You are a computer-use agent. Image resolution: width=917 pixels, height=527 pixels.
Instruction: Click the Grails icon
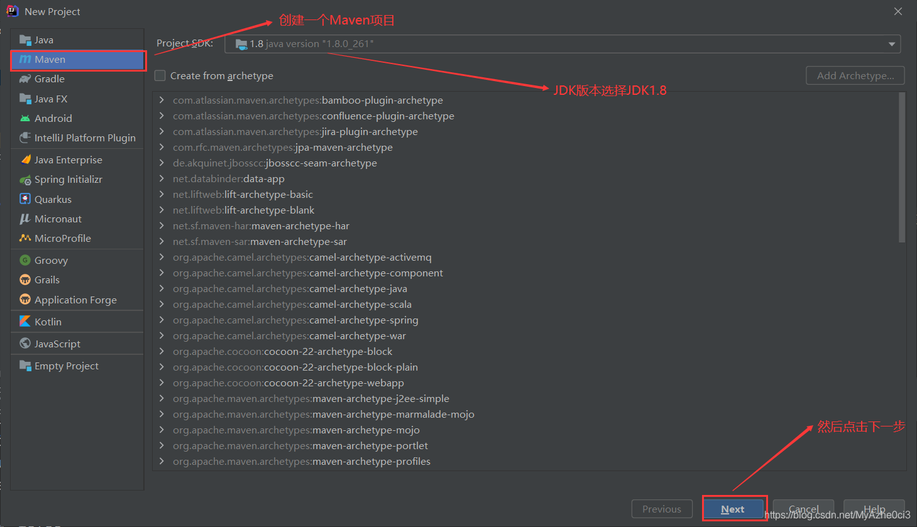point(25,280)
